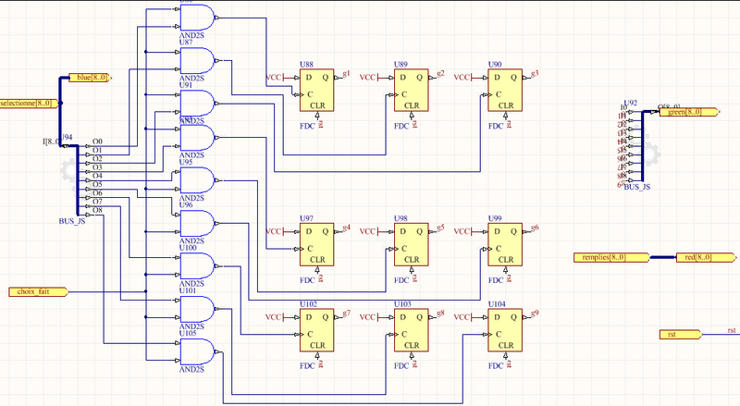Click the U95 AND gate symbol
This screenshot has width=740, height=406.
tap(201, 180)
